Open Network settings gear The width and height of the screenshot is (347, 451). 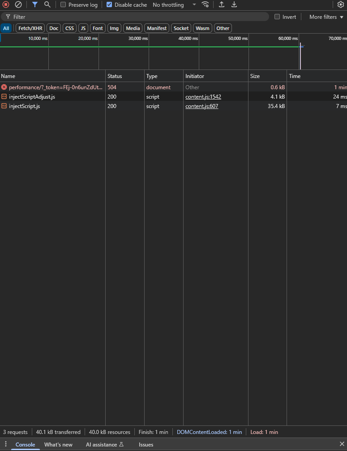pyautogui.click(x=341, y=4)
